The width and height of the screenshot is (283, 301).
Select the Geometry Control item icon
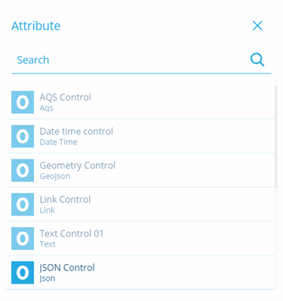[23, 170]
